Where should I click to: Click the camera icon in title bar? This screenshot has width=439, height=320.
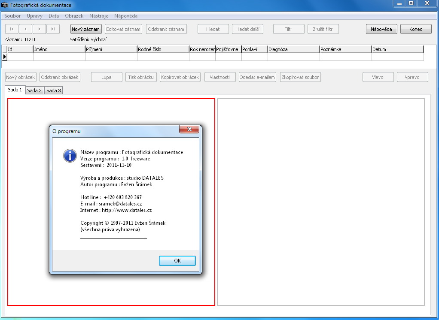click(5, 5)
